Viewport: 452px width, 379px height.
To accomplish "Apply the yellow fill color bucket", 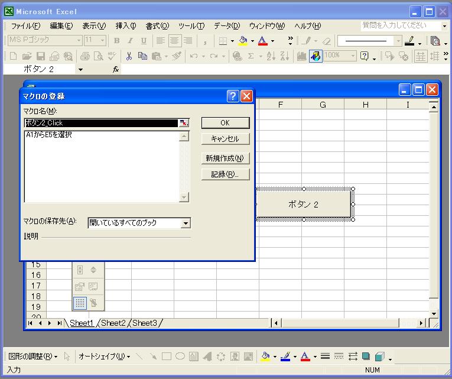I will (243, 41).
